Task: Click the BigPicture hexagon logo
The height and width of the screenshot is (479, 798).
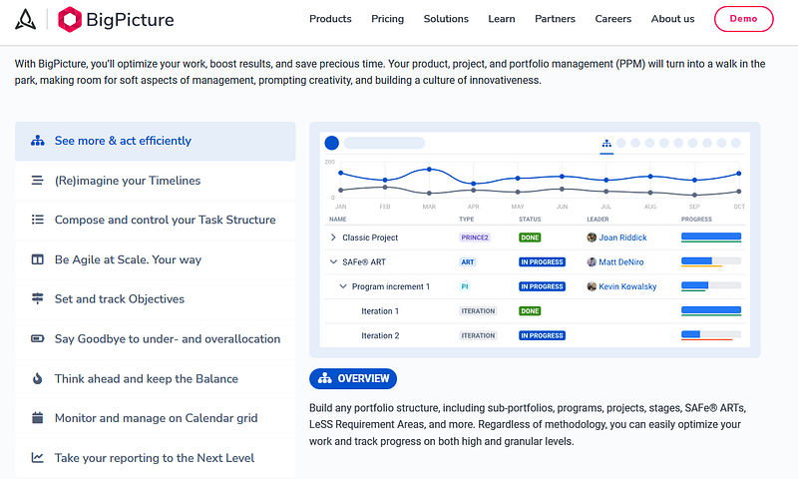Action: pos(70,18)
